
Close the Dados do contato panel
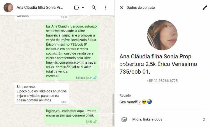click(122, 8)
